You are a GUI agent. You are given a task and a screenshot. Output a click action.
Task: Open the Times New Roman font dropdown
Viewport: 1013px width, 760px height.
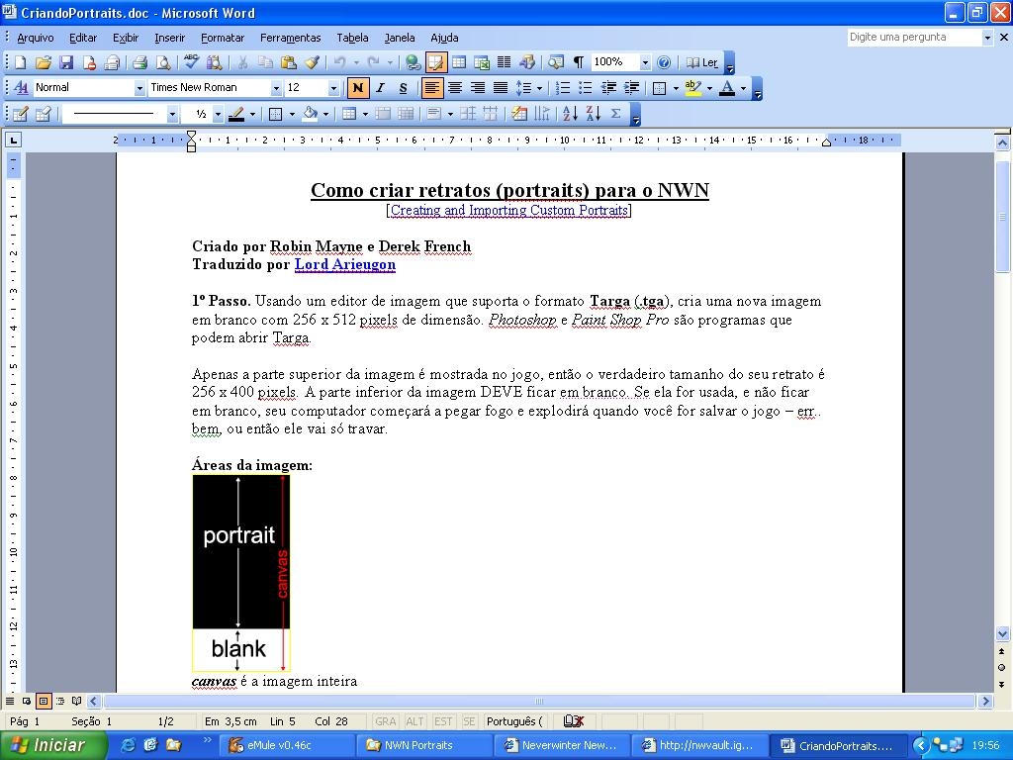(x=276, y=88)
